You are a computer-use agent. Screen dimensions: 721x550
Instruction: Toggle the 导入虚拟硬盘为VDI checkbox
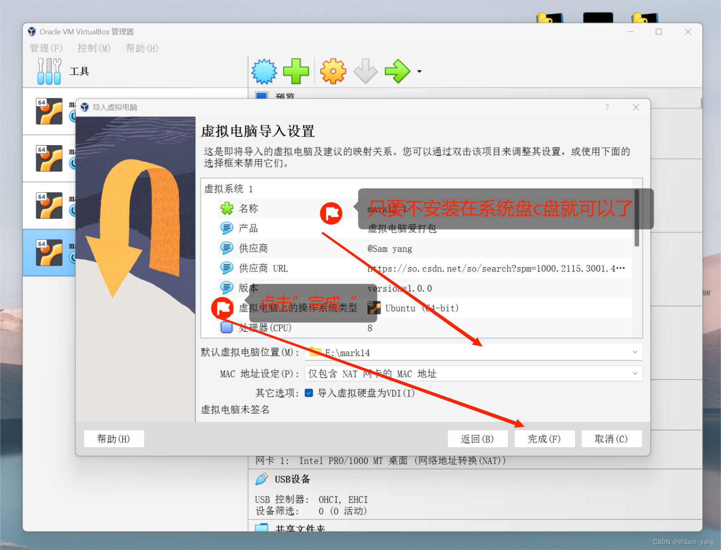[x=309, y=393]
